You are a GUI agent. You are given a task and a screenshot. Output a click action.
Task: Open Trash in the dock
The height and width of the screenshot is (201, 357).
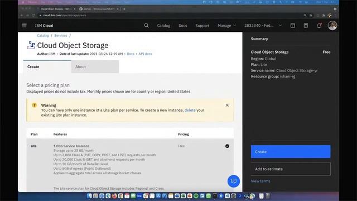268,196
